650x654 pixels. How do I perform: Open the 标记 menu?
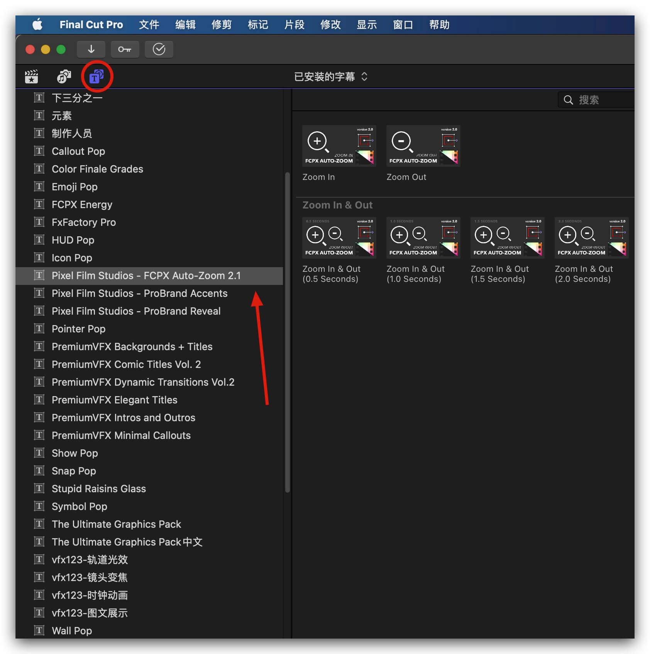click(x=258, y=25)
